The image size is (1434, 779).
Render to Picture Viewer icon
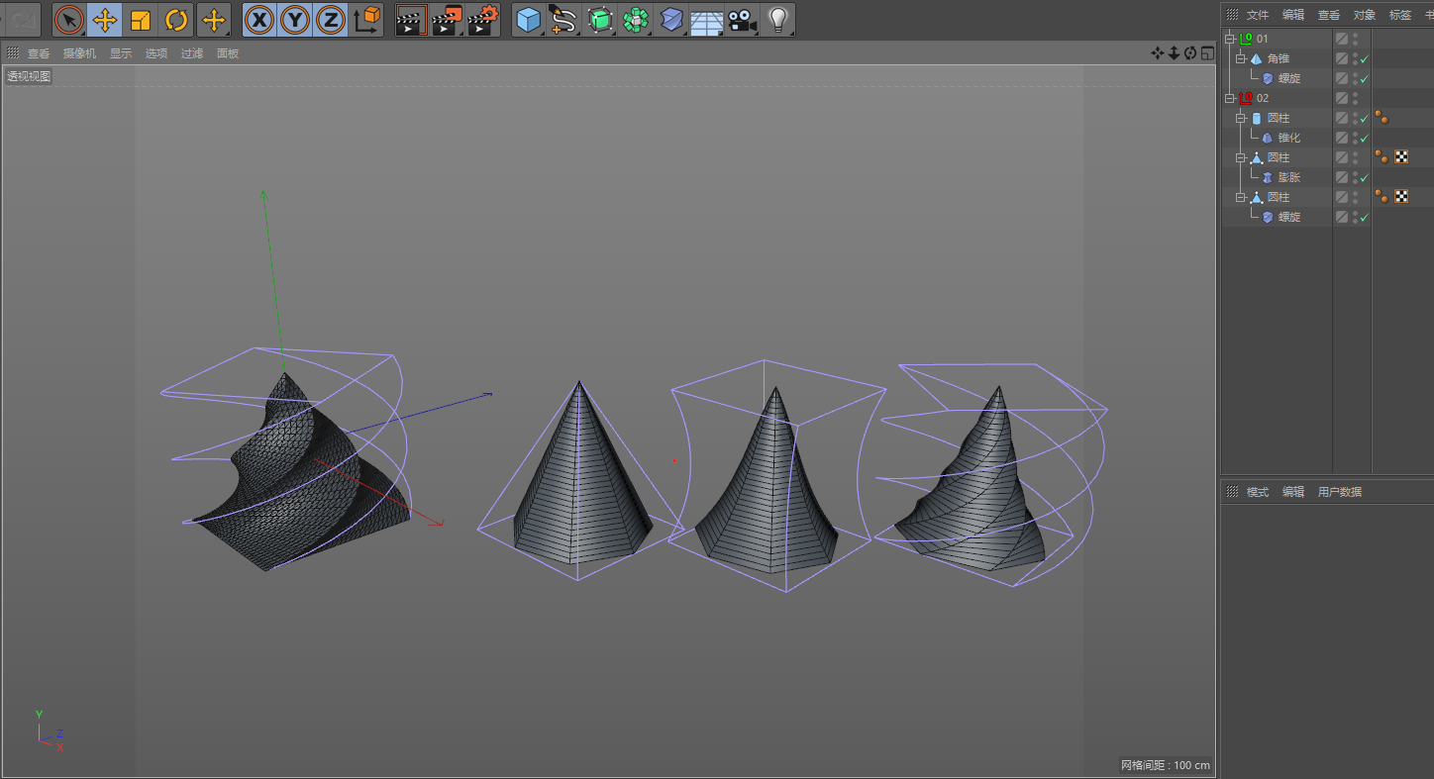point(446,20)
